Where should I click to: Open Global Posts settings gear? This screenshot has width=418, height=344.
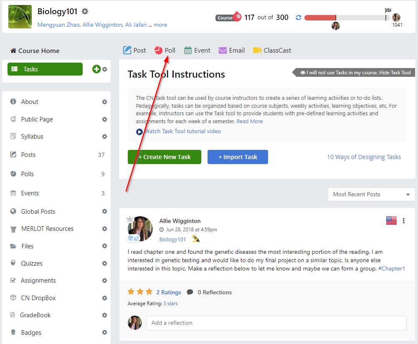tap(104, 211)
